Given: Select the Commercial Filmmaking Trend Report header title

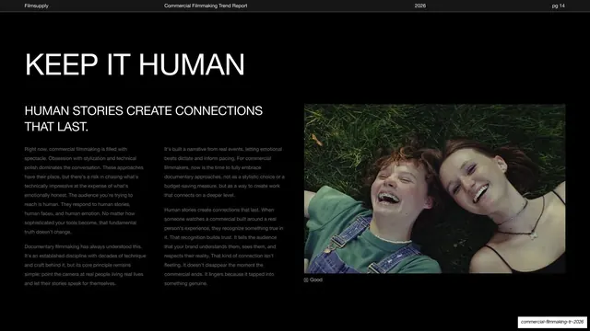Looking at the screenshot, I should (206, 6).
